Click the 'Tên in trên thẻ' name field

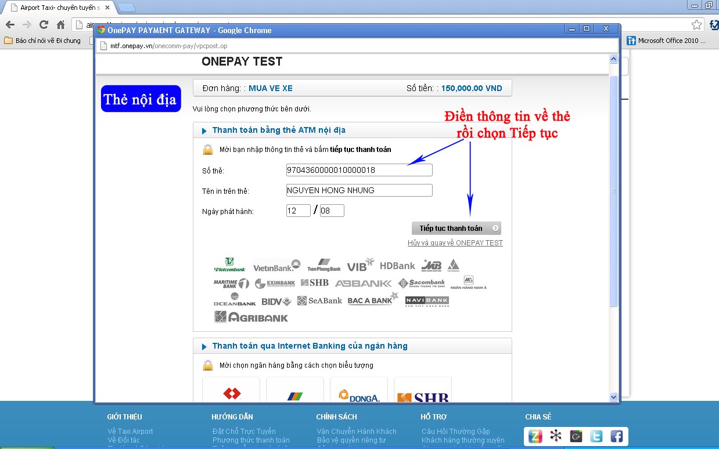click(359, 190)
